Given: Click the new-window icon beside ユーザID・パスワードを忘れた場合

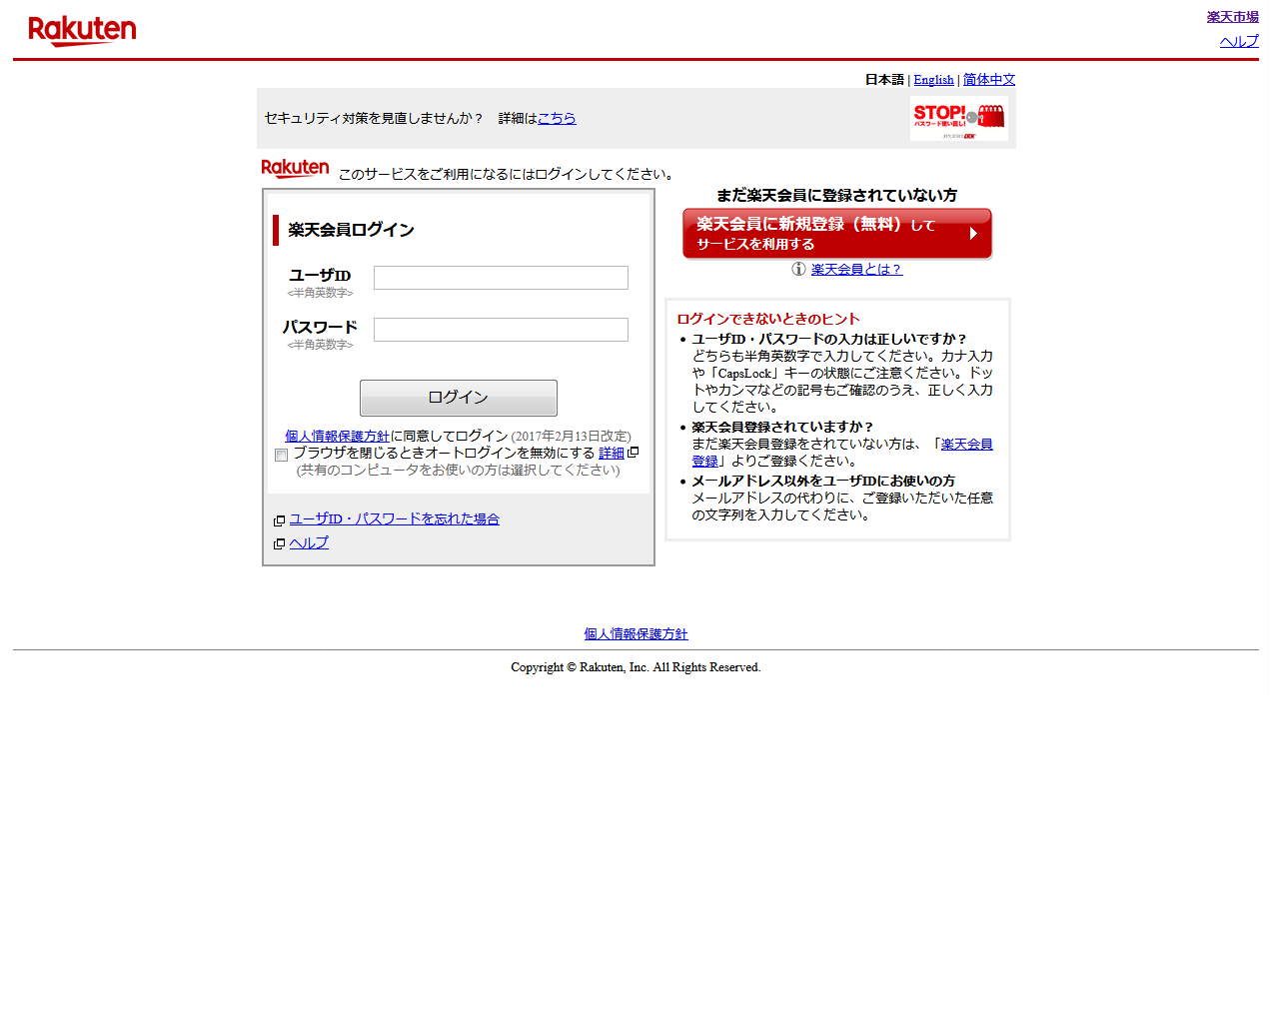Looking at the screenshot, I should point(279,520).
